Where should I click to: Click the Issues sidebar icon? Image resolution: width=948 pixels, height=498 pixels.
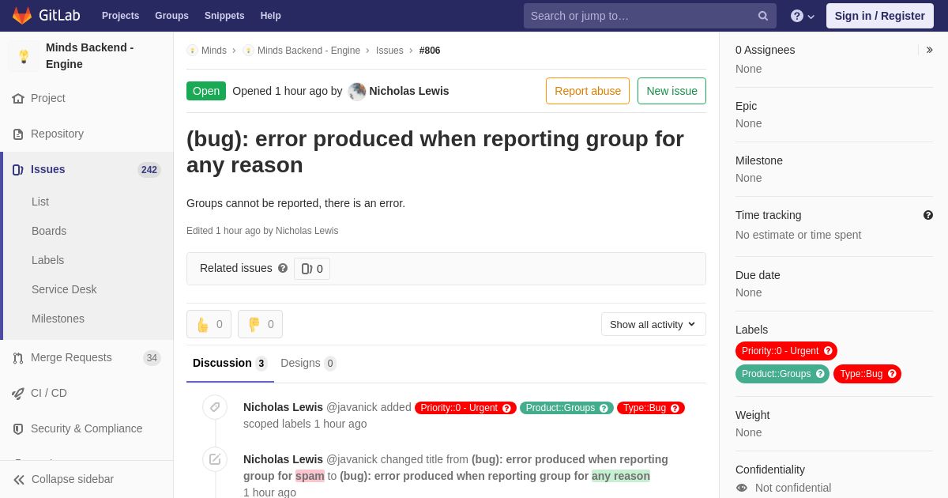[18, 170]
